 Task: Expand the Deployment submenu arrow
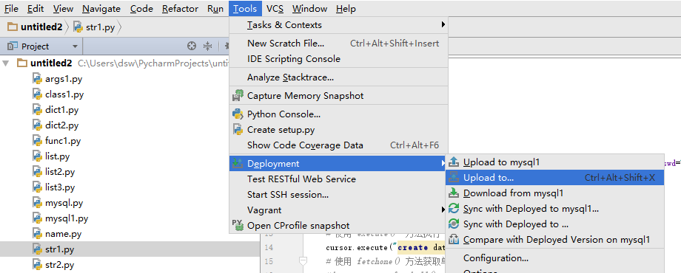443,163
